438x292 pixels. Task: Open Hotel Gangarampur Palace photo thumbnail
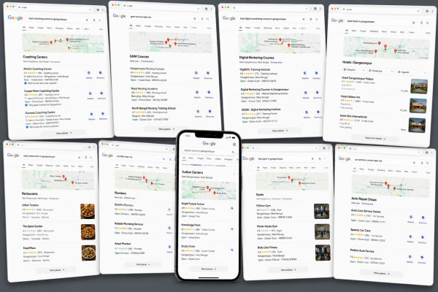tap(419, 86)
